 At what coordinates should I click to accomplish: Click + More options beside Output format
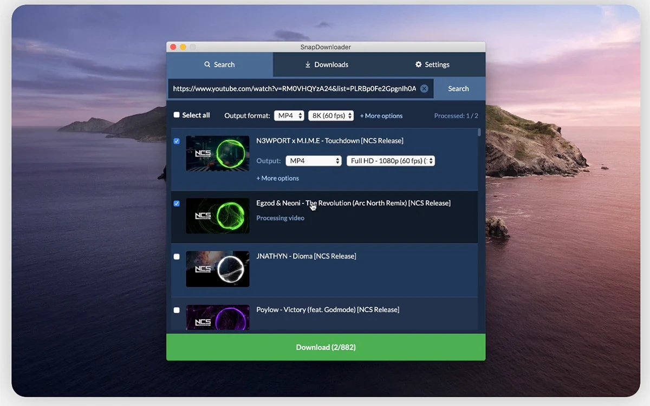pos(381,116)
